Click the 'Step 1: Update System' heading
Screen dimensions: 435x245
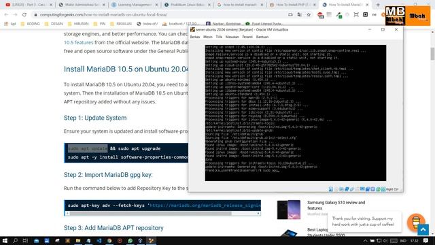[x=95, y=118]
